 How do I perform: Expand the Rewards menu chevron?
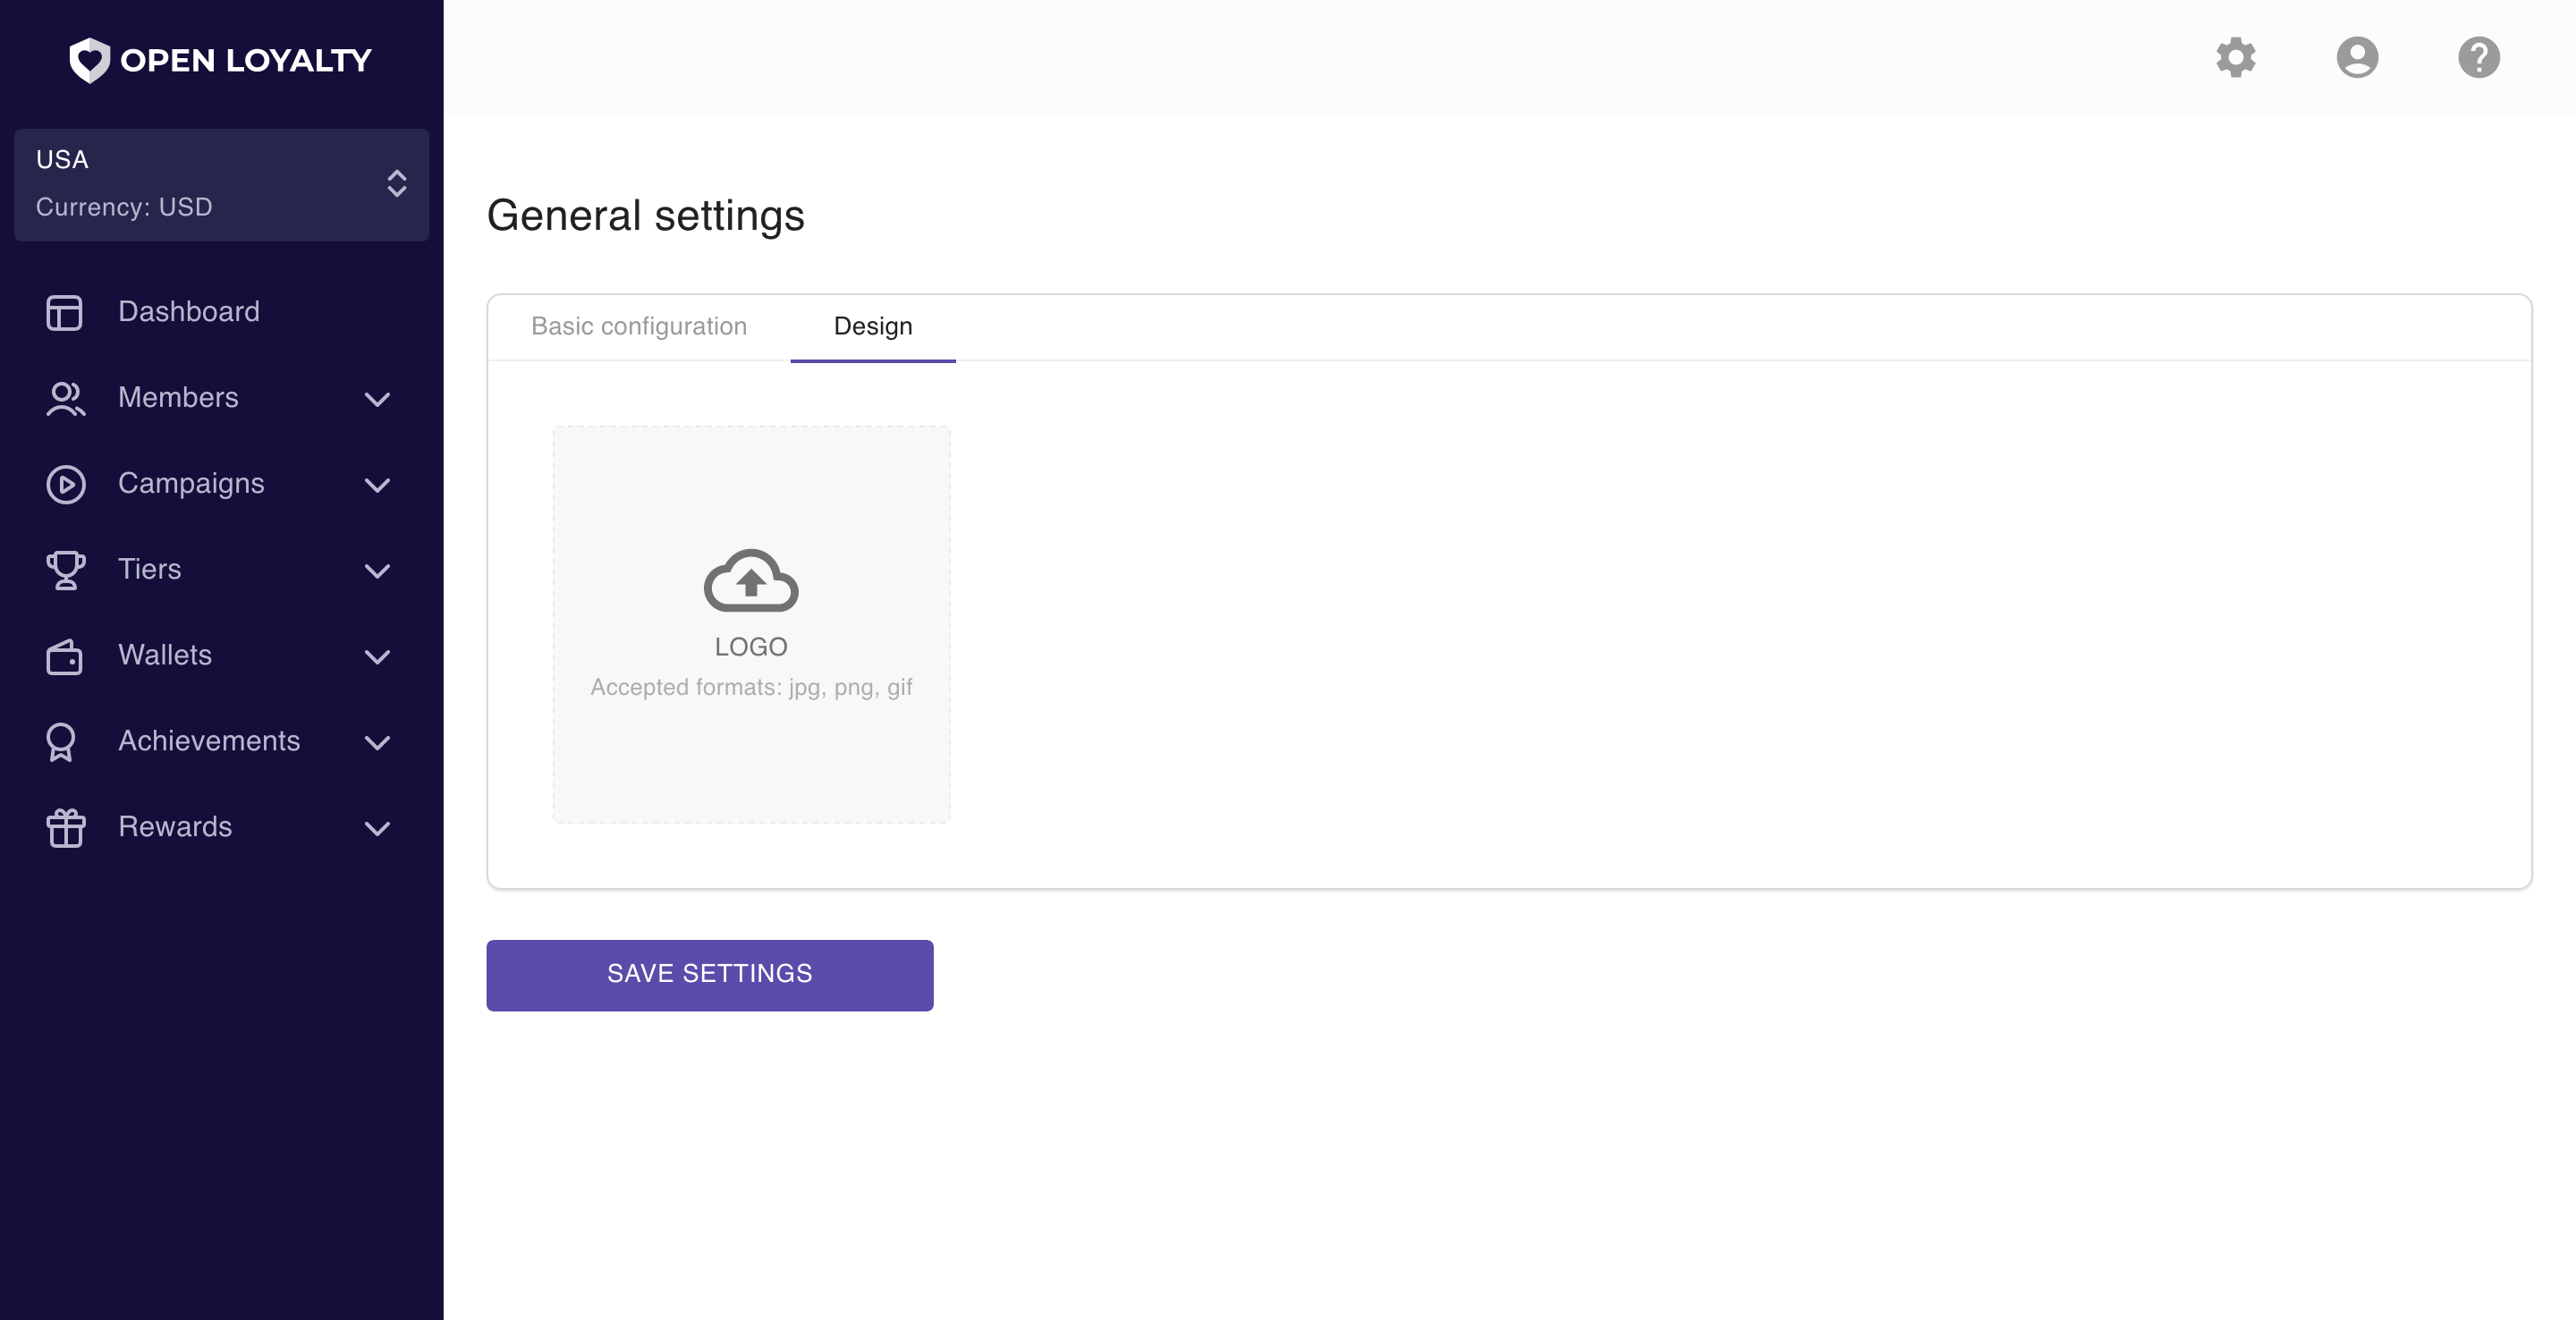pos(377,829)
